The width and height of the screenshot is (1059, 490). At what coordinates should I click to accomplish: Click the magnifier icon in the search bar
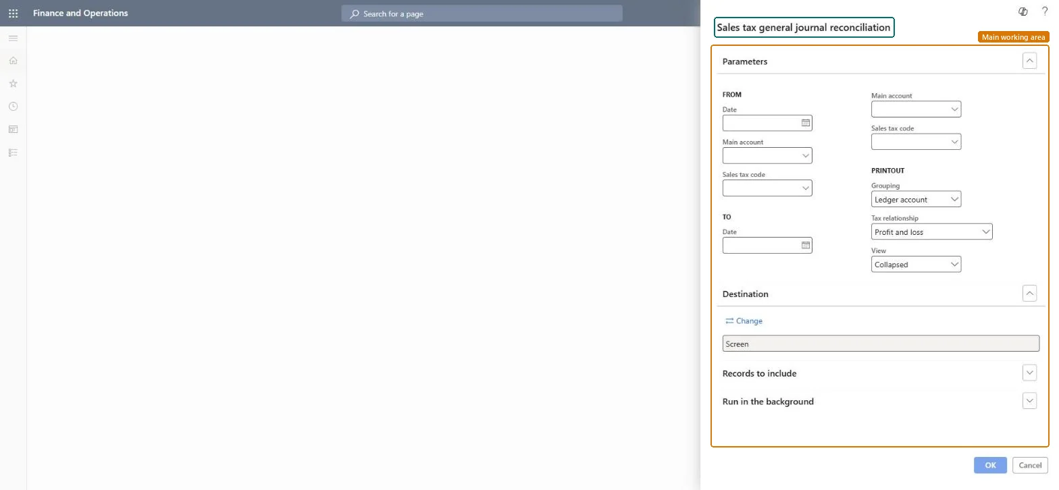(x=355, y=13)
